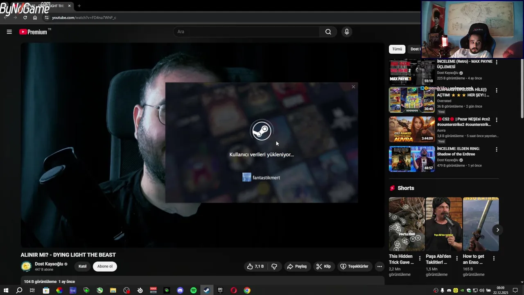Create a clip with the Klip button
Image resolution: width=524 pixels, height=295 pixels.
pyautogui.click(x=323, y=266)
